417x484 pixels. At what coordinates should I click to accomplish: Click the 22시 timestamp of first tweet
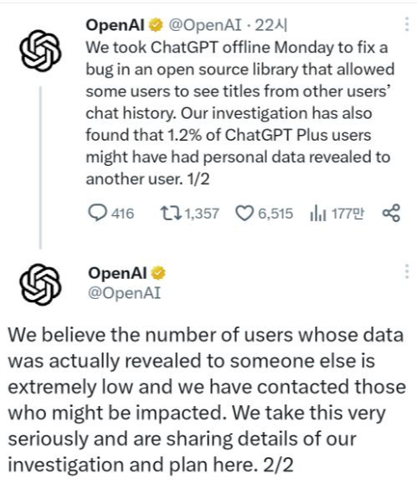[x=271, y=25]
